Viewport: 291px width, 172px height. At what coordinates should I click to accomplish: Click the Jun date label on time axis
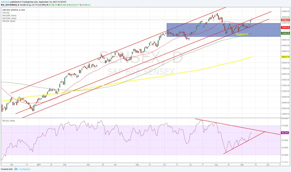(x=165, y=164)
